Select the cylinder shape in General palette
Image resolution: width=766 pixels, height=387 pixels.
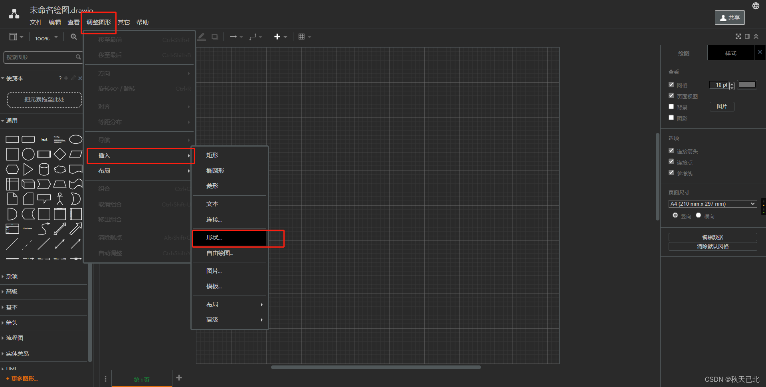click(x=44, y=169)
